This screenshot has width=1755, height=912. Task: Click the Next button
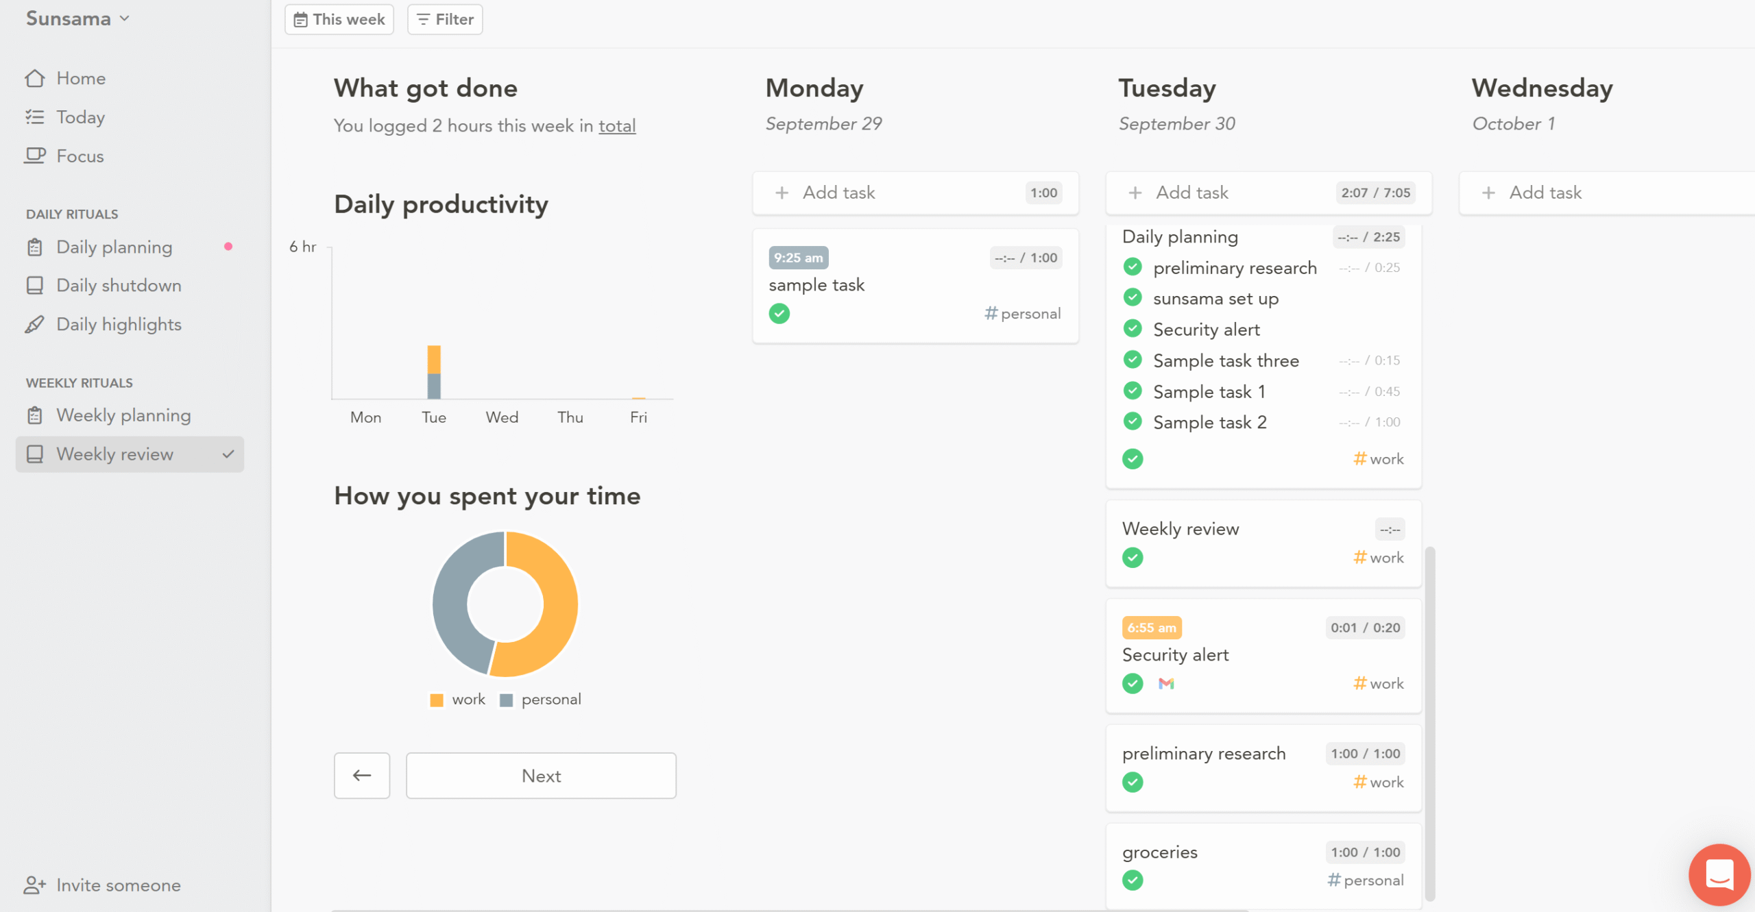541,776
